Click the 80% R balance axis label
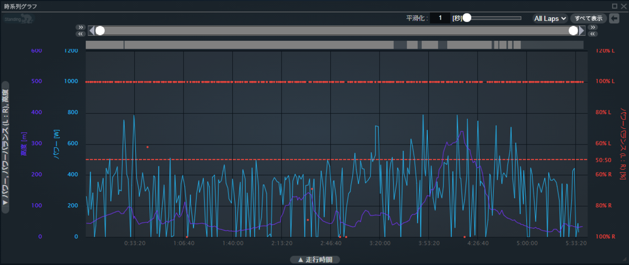 point(604,206)
